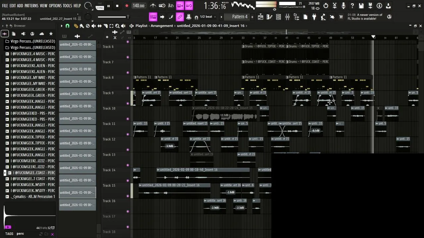424x238 pixels.
Task: Open the project picker
Action: coord(305,17)
